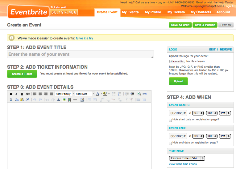Align text left in editor
This screenshot has width=236, height=169.
coord(35,94)
